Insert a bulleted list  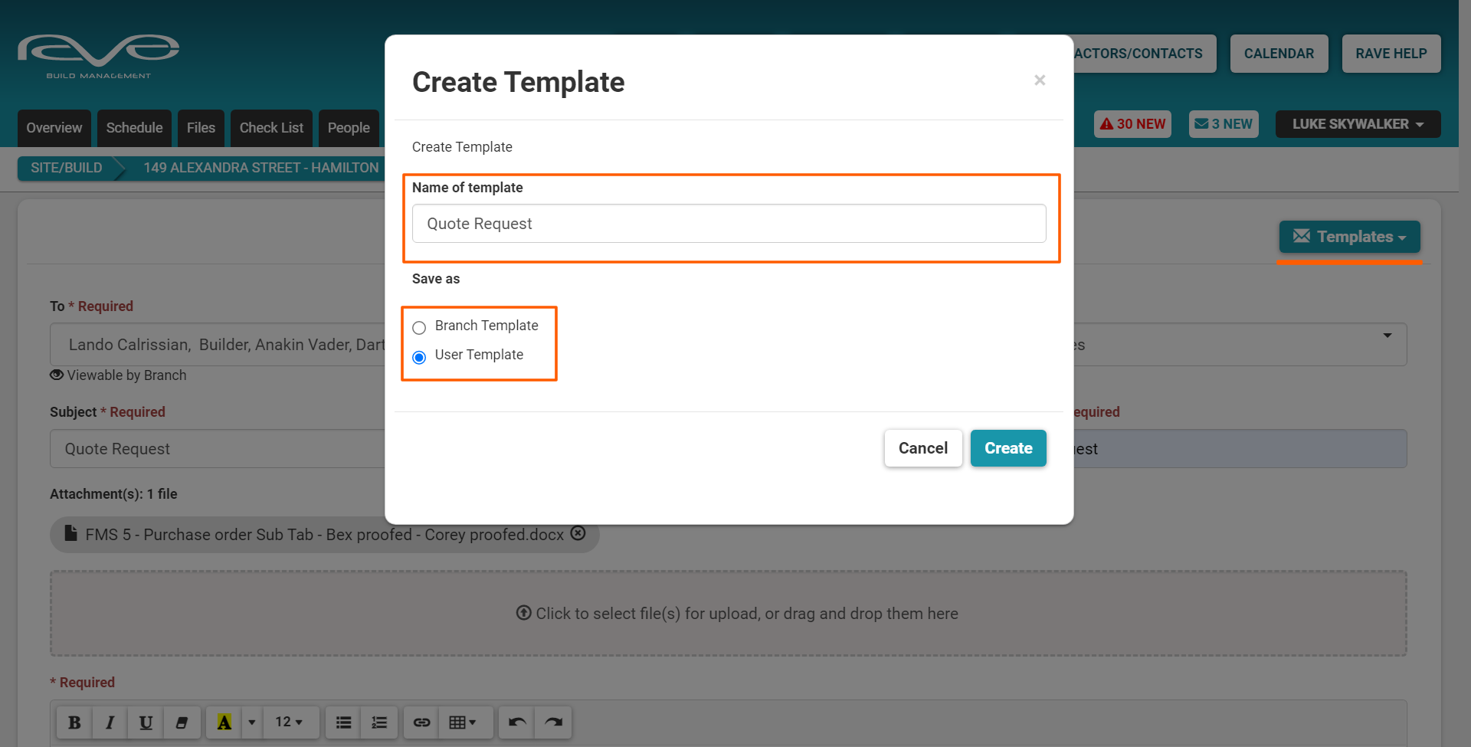343,722
